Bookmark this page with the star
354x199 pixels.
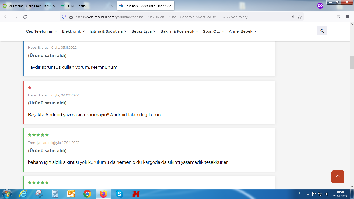pyautogui.click(x=300, y=17)
